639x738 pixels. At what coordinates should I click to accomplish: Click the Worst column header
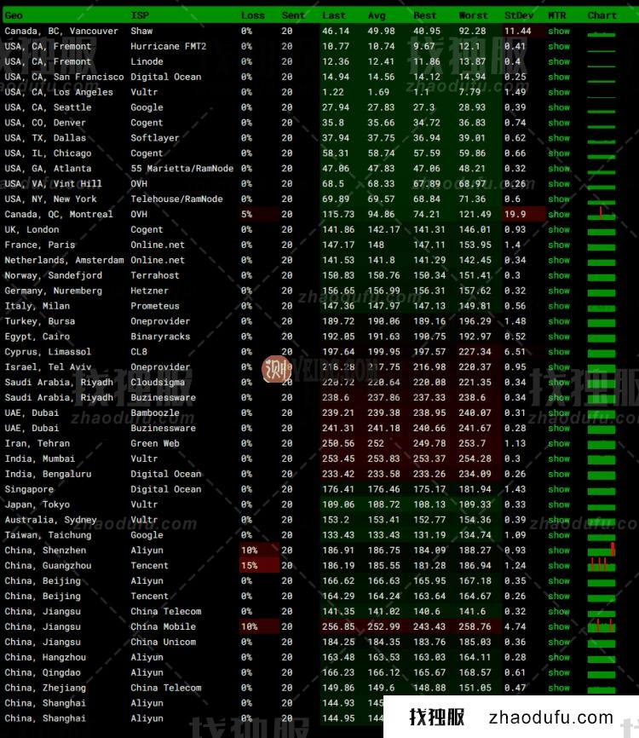474,15
